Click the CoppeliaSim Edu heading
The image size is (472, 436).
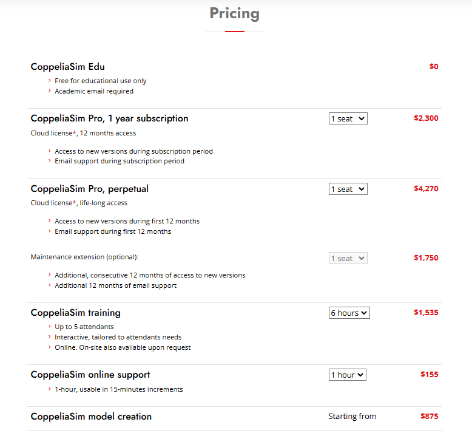coord(67,67)
